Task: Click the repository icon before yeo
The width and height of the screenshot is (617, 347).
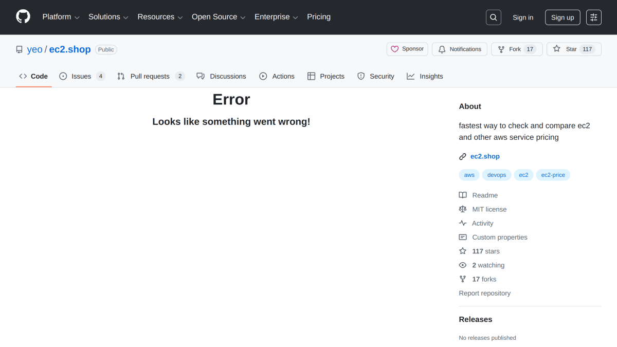Action: point(20,50)
